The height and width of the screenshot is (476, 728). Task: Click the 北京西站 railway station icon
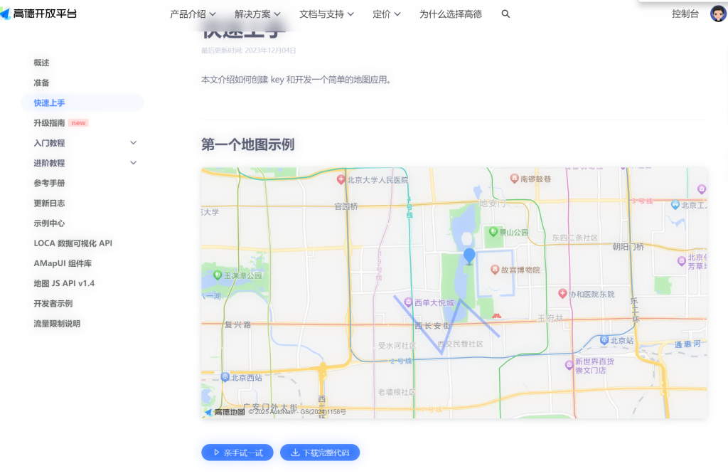click(225, 377)
